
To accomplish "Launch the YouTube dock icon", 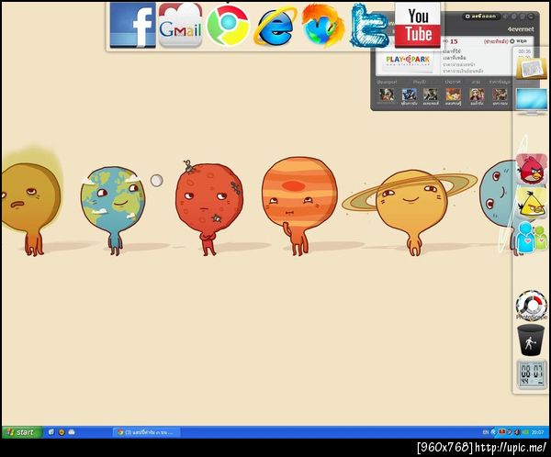I will coord(418,26).
